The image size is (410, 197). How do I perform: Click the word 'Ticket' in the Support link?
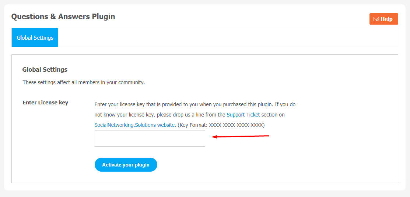[253, 115]
